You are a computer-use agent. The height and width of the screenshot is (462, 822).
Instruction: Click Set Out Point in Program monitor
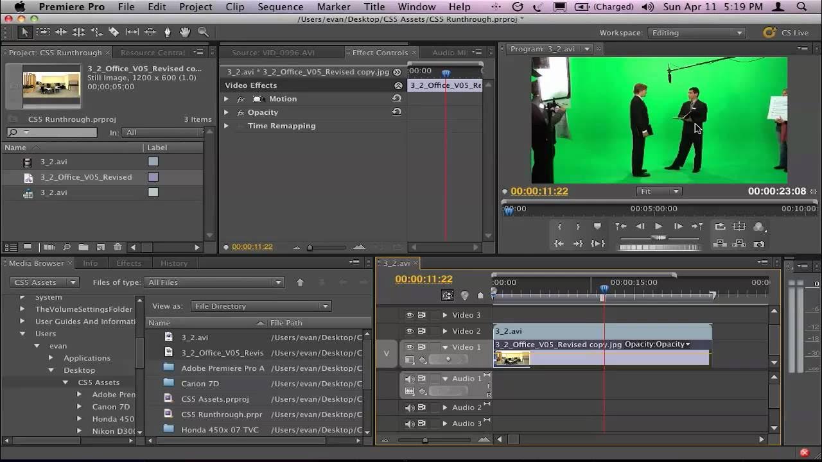point(577,227)
